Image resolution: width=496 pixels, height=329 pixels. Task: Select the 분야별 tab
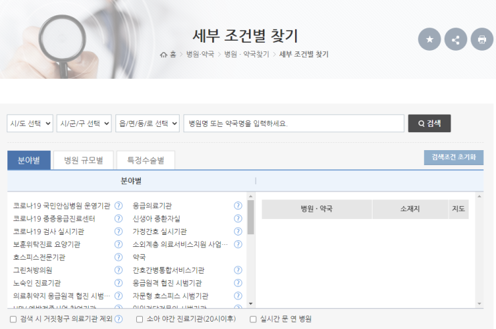(29, 160)
